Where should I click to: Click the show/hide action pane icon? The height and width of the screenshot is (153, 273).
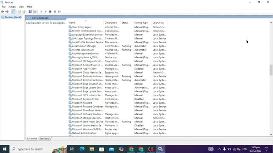[x=35, y=11]
